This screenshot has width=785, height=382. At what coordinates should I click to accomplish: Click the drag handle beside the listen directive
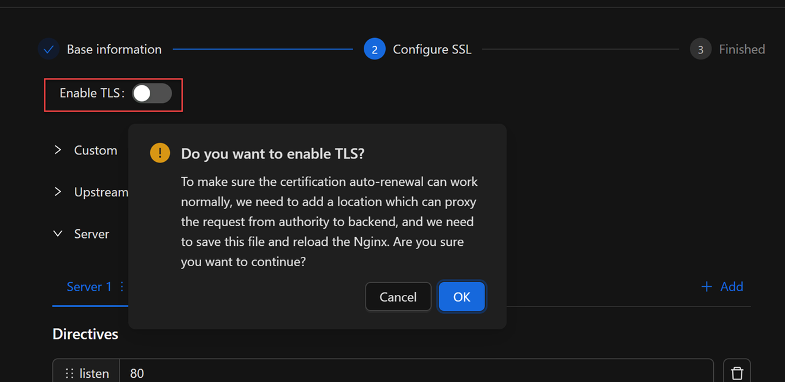69,373
